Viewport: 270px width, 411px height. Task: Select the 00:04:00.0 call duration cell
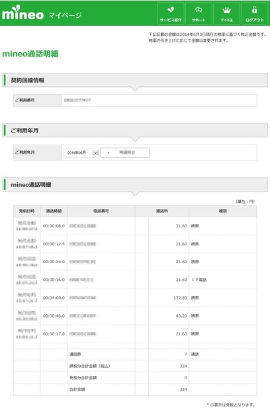pyautogui.click(x=54, y=298)
